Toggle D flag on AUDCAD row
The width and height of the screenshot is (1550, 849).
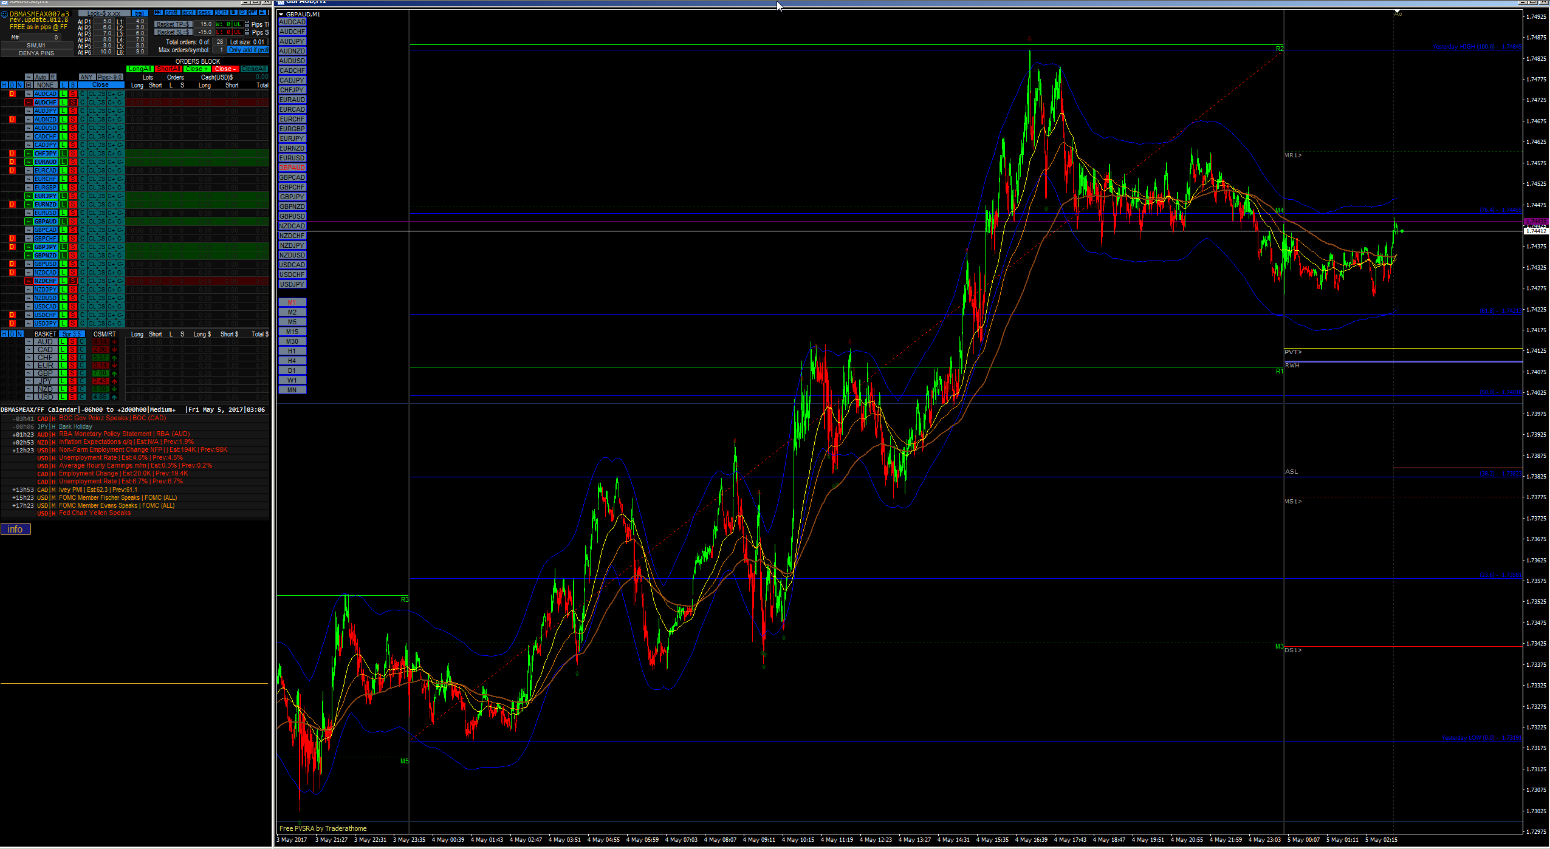(12, 94)
